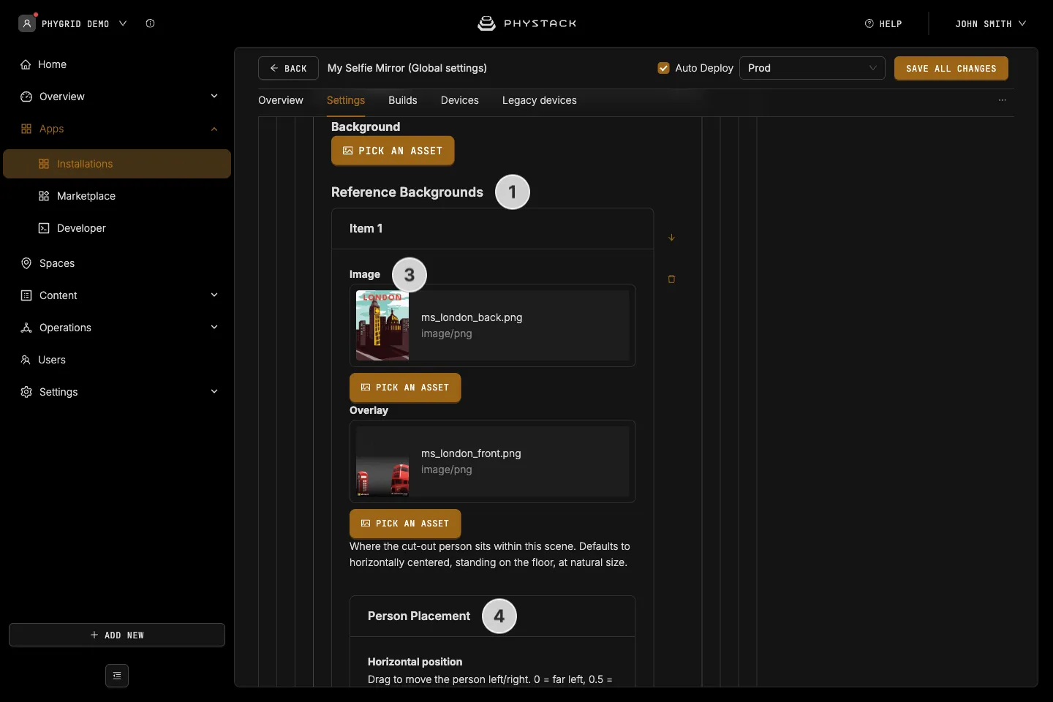The image size is (1053, 702).
Task: Click the Developer terminal icon
Action: 44,228
